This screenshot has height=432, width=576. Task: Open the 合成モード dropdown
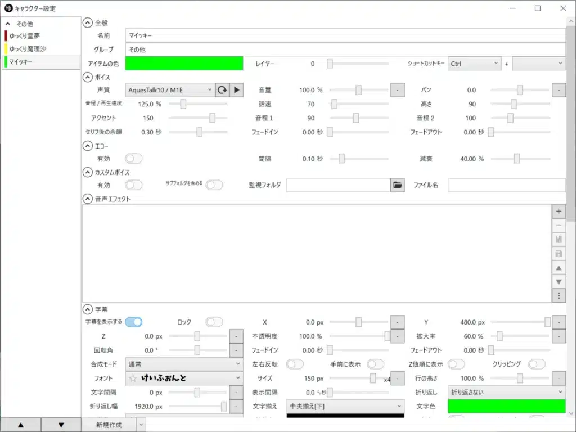(x=183, y=364)
